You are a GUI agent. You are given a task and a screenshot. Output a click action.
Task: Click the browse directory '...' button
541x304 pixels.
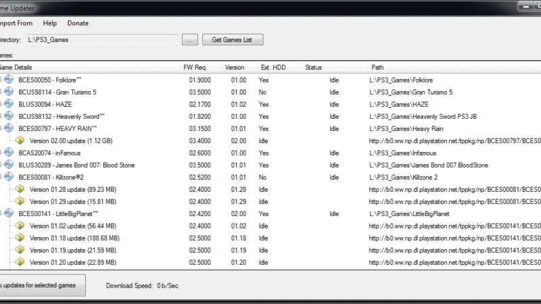click(190, 40)
